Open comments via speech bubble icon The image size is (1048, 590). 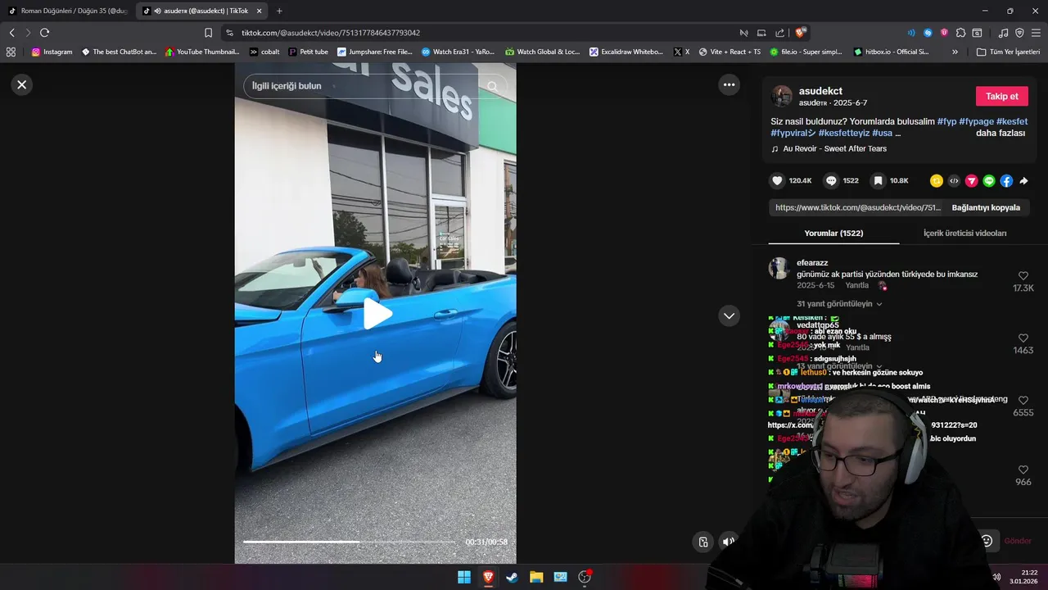pos(831,180)
